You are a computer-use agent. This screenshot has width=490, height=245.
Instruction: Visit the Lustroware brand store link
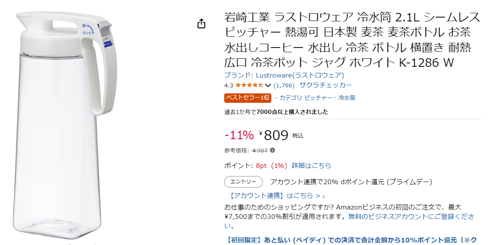tap(284, 75)
